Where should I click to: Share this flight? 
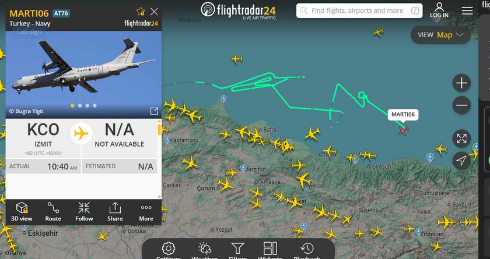(115, 212)
